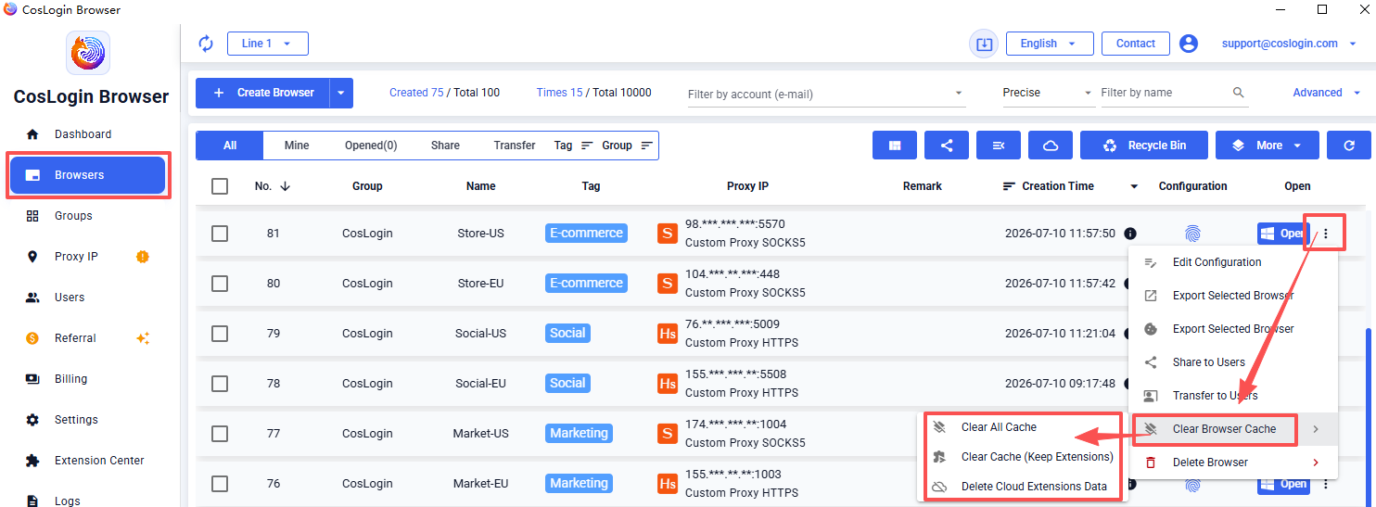
Task: Open the English language dropdown
Action: click(1048, 44)
